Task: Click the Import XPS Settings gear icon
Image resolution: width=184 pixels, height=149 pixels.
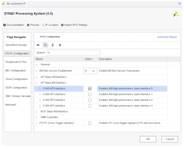Action: [62, 25]
